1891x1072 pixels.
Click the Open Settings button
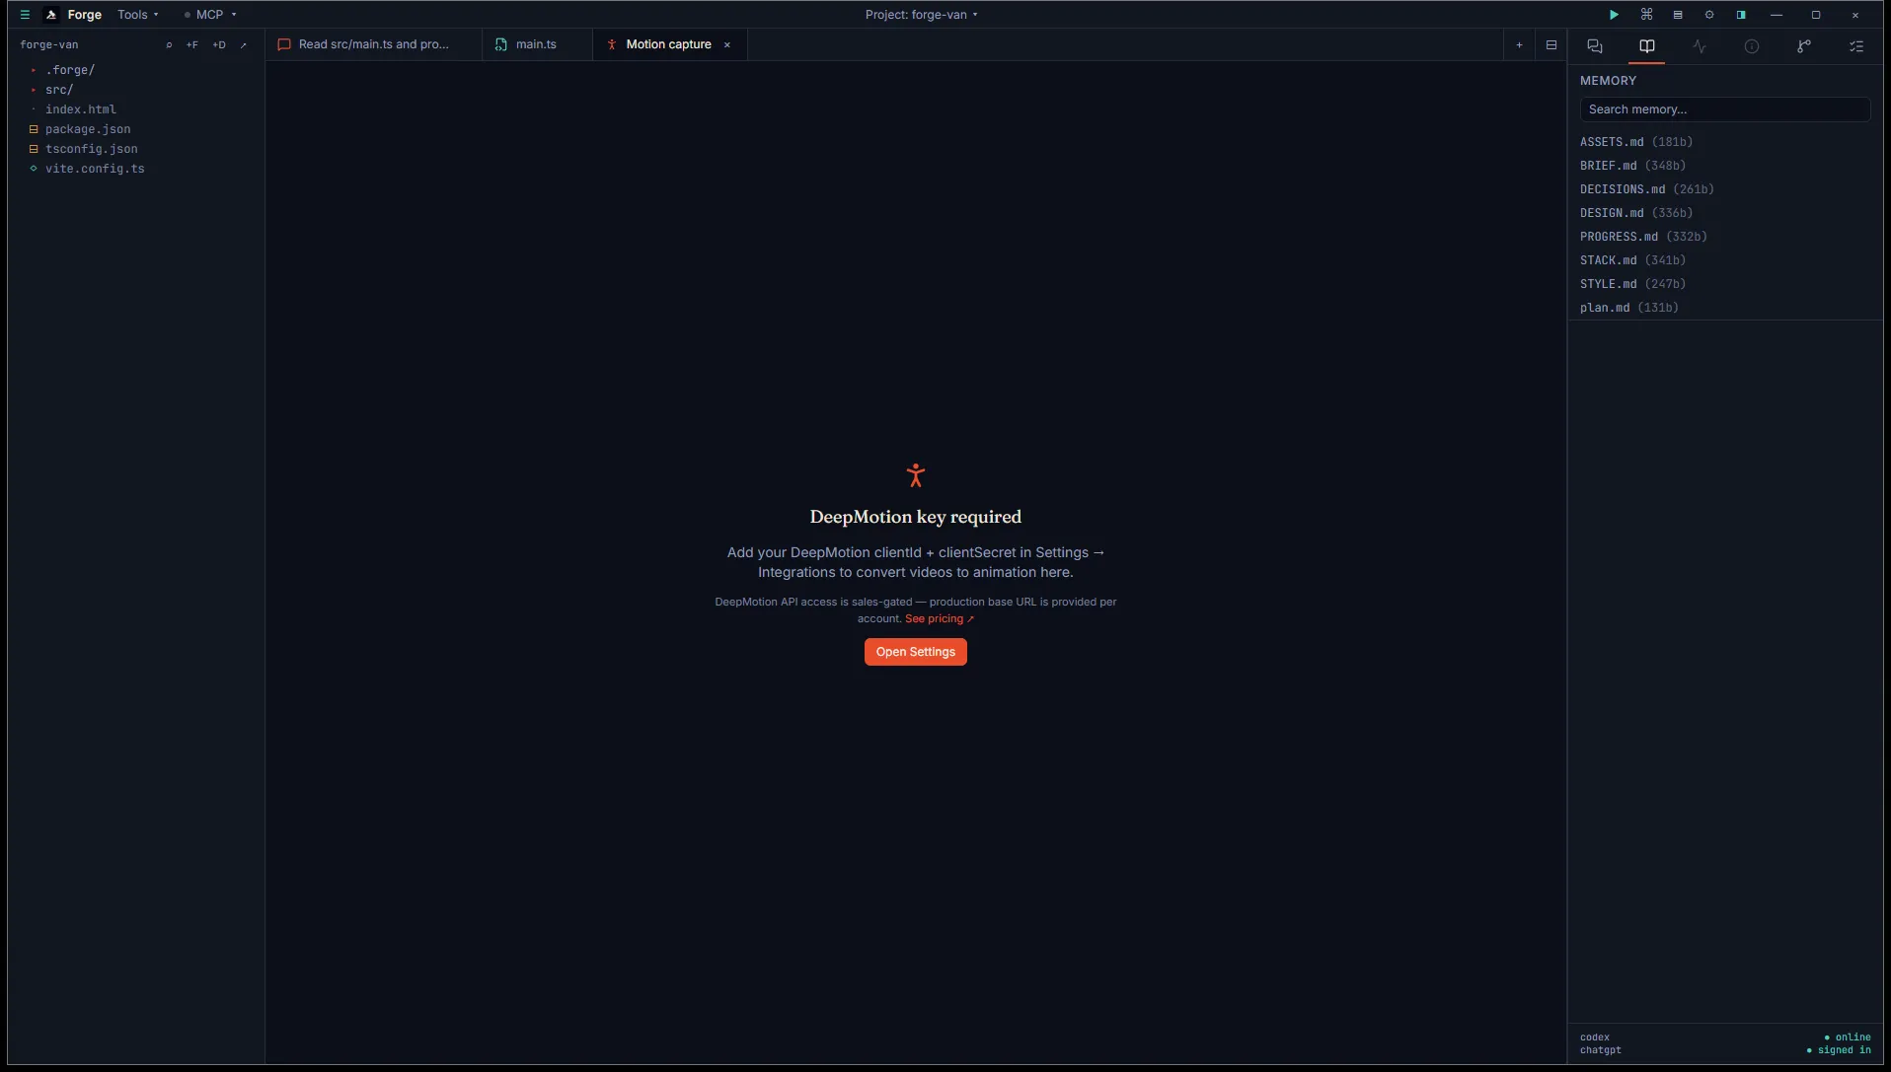[916, 652]
